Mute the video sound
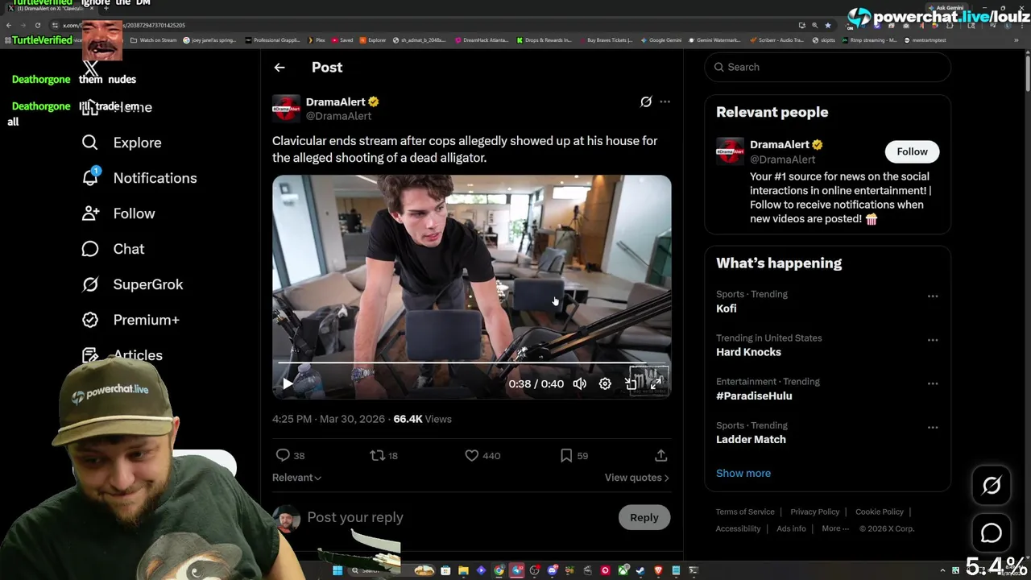 pyautogui.click(x=580, y=384)
